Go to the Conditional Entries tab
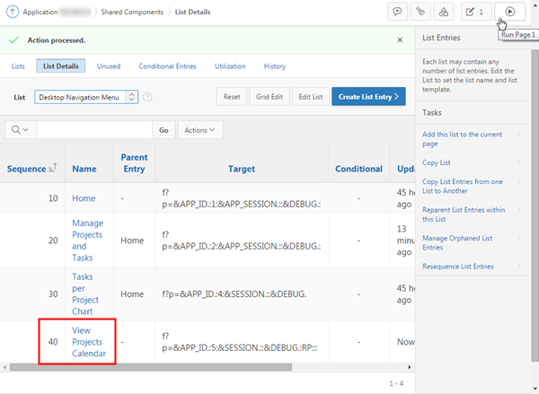Screen dimensions: 539x394 (x=167, y=66)
